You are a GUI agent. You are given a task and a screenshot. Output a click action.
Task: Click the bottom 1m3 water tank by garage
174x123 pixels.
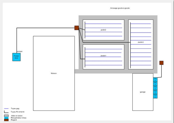pyautogui.click(x=155, y=96)
